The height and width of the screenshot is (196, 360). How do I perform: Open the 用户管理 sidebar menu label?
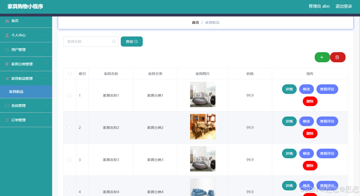click(x=18, y=50)
